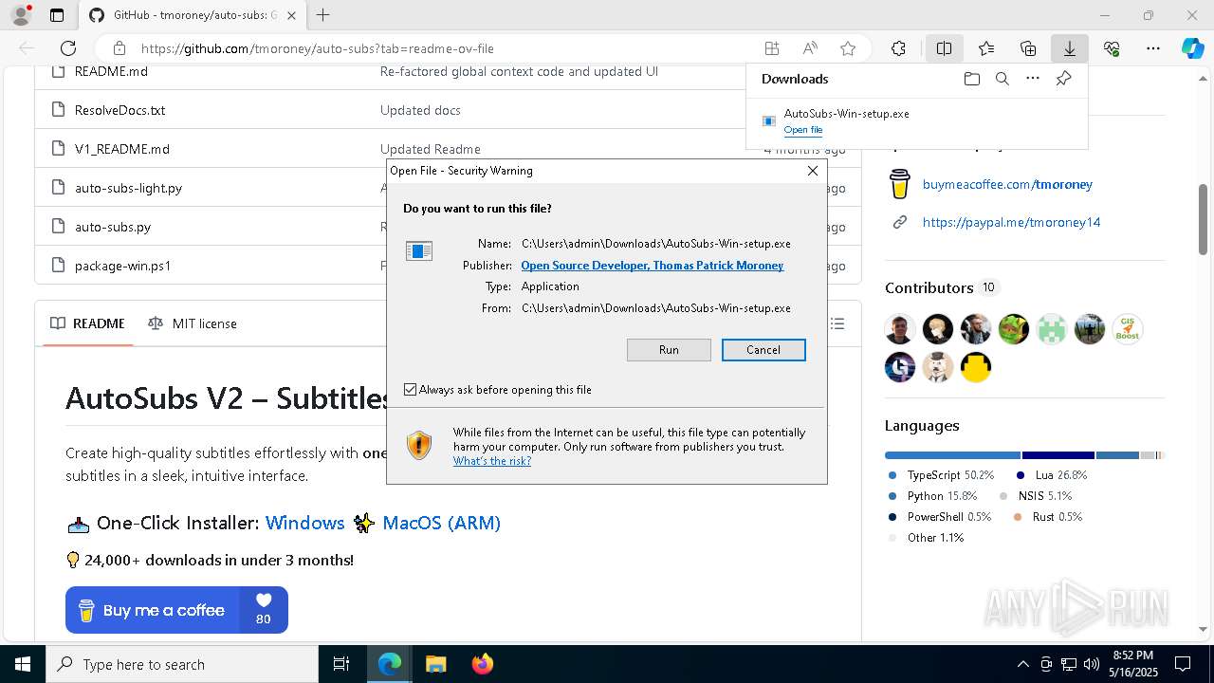Open V1_README.md file
This screenshot has height=683, width=1214.
(x=122, y=149)
